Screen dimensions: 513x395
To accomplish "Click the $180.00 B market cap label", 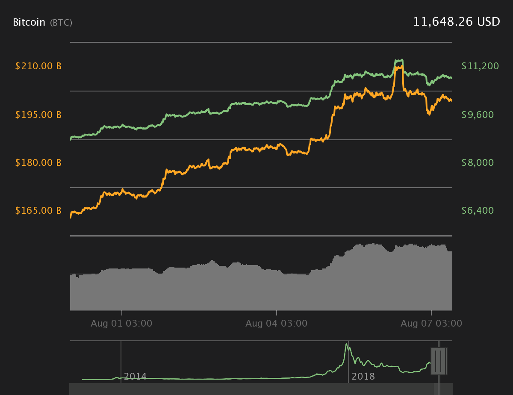I will point(38,163).
